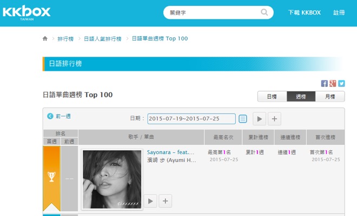Play all songs from chart header
Image resolution: width=357 pixels, height=216 pixels.
coord(260,119)
